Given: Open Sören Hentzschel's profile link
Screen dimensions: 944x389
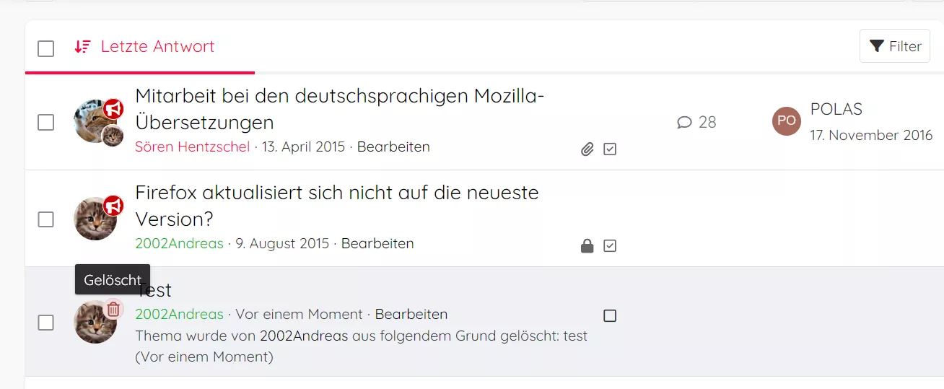Looking at the screenshot, I should [x=192, y=147].
